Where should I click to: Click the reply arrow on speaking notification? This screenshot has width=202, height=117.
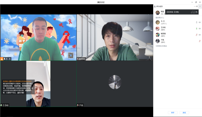click(x=196, y=12)
